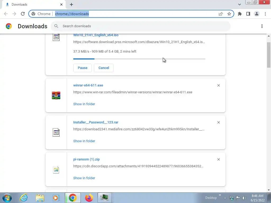This screenshot has height=203, width=271.
Task: Open the Extensions puzzle icon
Action: [x=240, y=14]
